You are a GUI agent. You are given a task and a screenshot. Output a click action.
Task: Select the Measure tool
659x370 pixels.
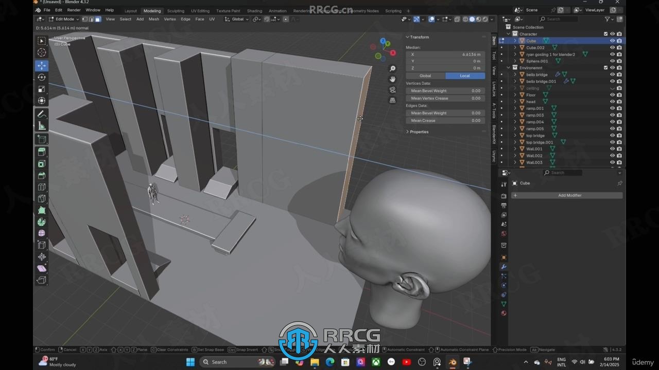(42, 126)
